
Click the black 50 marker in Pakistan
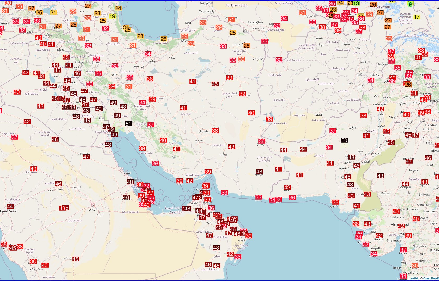[x=344, y=140]
